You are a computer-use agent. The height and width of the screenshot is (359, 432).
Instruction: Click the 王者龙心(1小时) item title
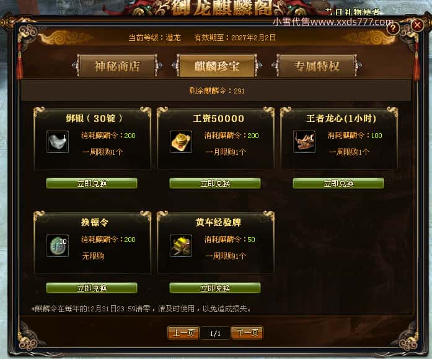[341, 118]
